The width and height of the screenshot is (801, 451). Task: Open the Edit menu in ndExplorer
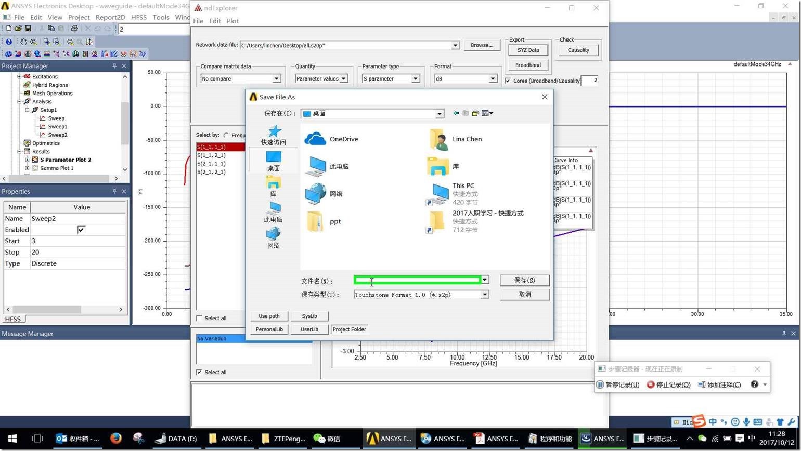pos(215,21)
